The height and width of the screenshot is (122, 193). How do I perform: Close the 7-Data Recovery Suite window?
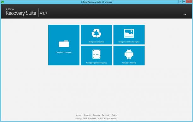(x=189, y=2)
